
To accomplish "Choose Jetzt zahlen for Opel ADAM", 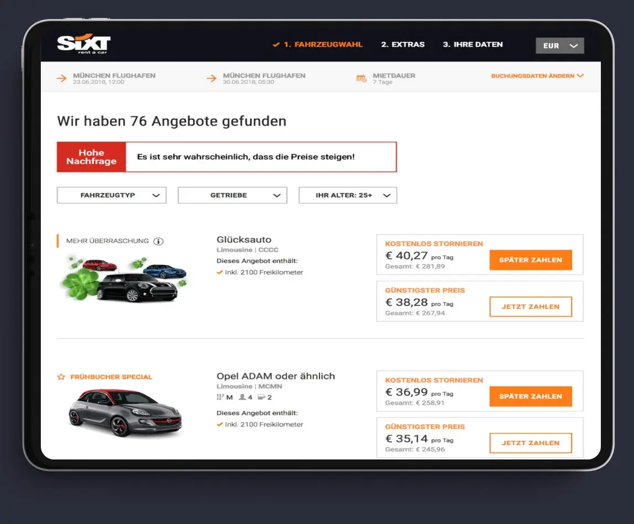I will click(x=531, y=443).
